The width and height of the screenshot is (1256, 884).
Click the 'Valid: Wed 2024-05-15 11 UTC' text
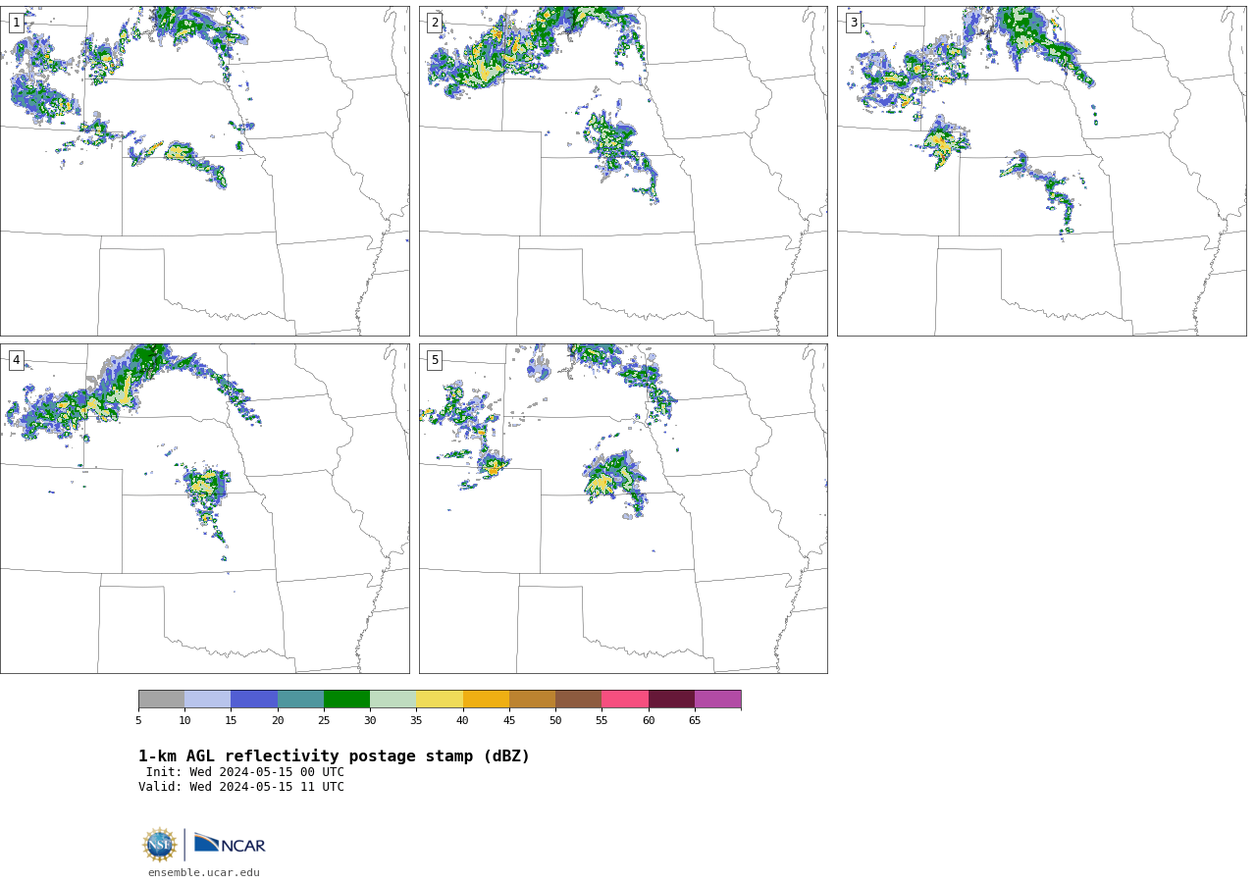coord(241,787)
